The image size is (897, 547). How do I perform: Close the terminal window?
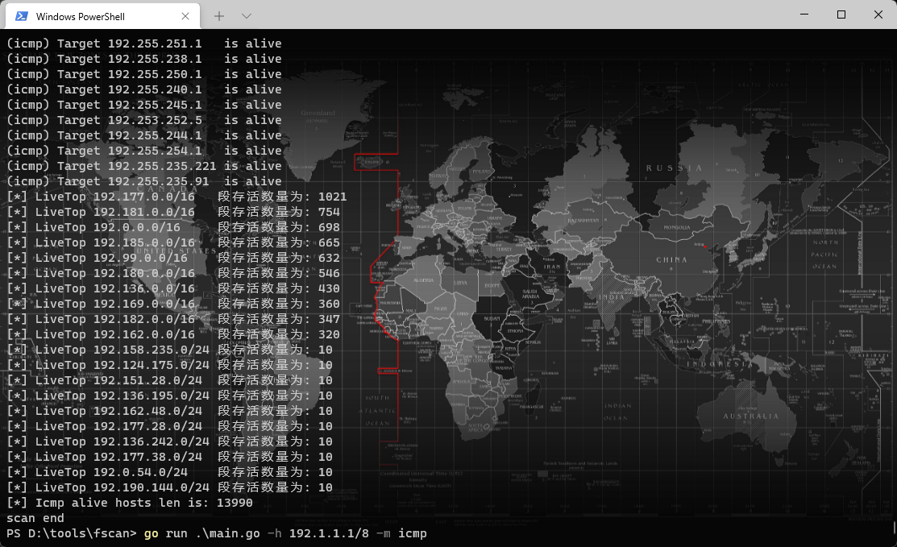click(878, 15)
